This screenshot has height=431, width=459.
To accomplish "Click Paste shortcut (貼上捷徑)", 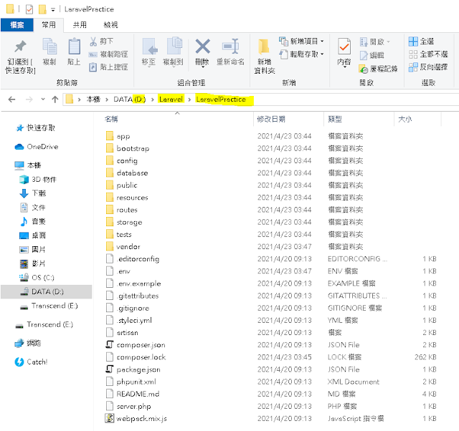I will click(x=108, y=67).
